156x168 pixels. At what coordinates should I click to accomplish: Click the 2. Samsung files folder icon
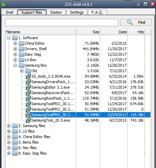(x=15, y=126)
